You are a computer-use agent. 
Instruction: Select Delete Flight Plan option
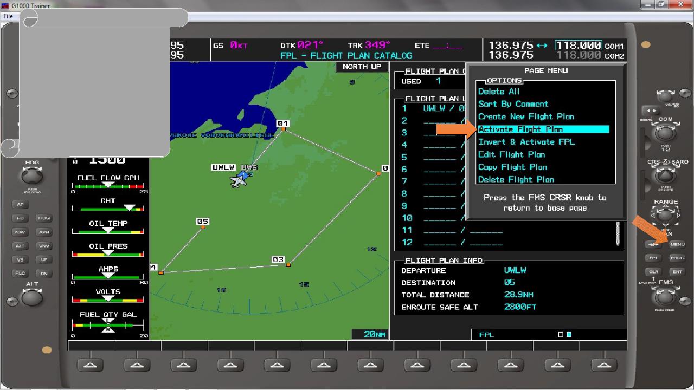pyautogui.click(x=516, y=179)
